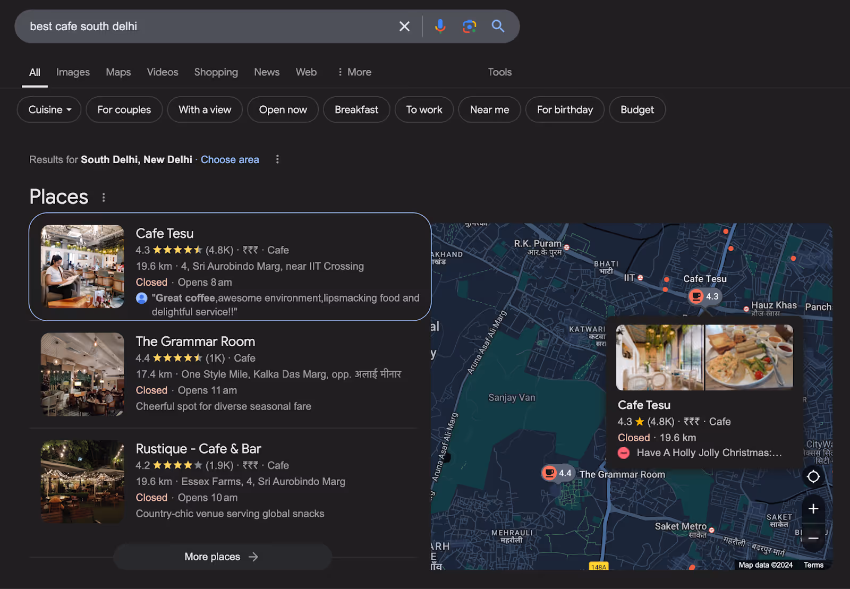850x589 pixels.
Task: Open the three-dot menu beside Places heading
Action: pos(104,198)
